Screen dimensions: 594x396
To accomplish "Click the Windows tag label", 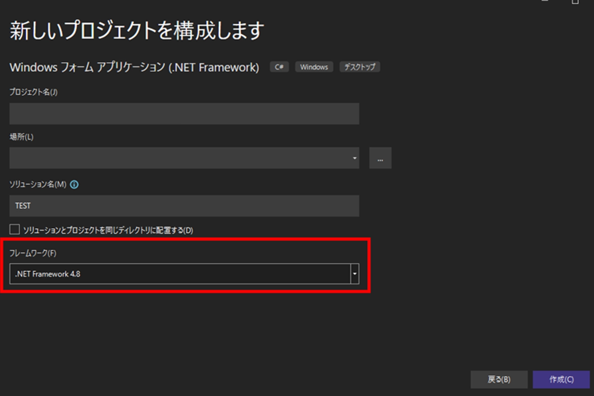I will [314, 67].
